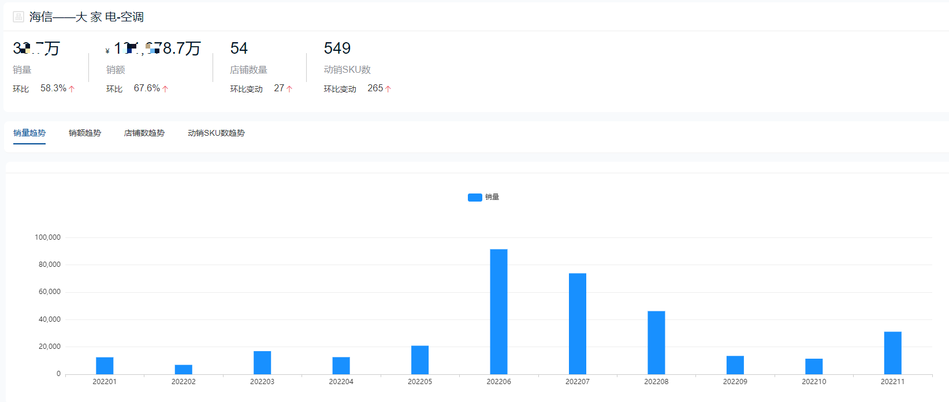Switch to the 销量趋势 tab
Screen dimensions: 949x402
[29, 133]
